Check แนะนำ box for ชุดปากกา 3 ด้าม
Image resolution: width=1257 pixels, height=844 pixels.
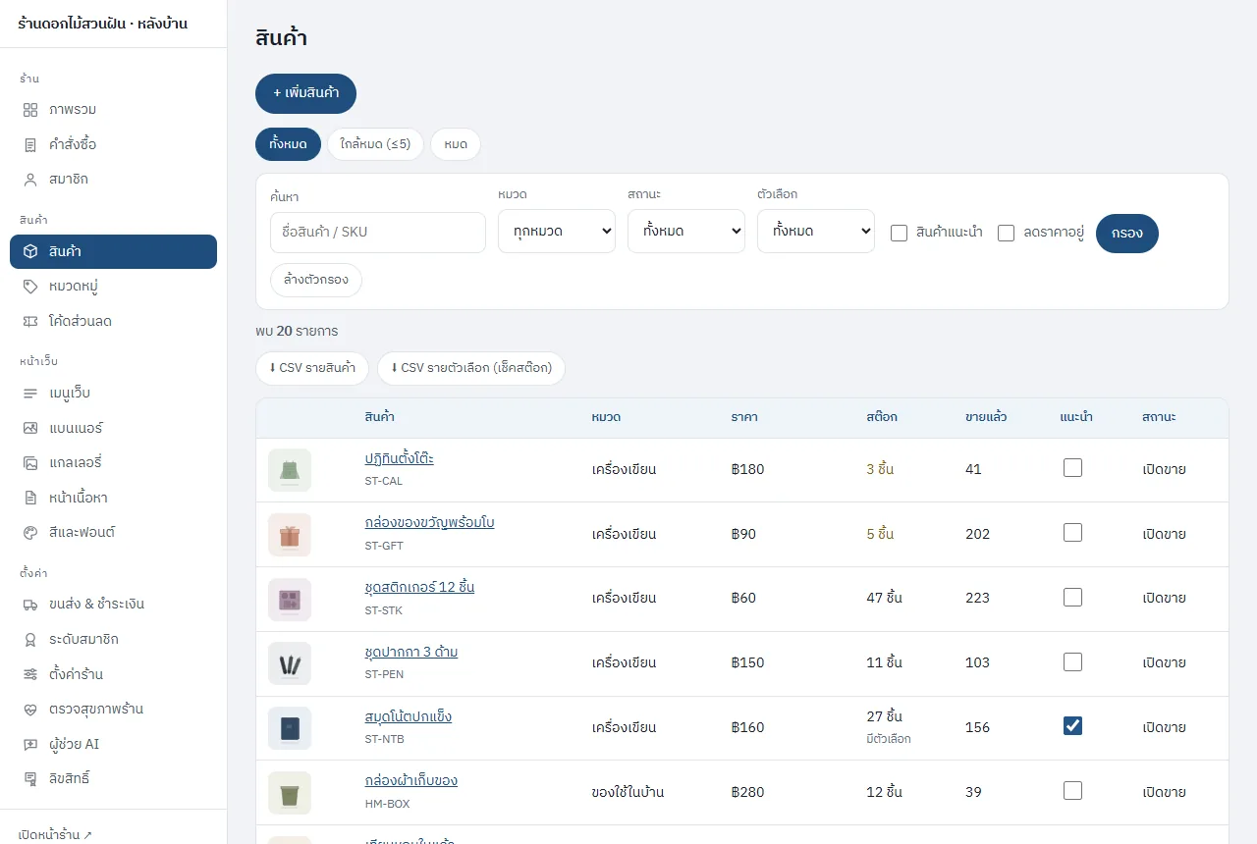pos(1072,662)
